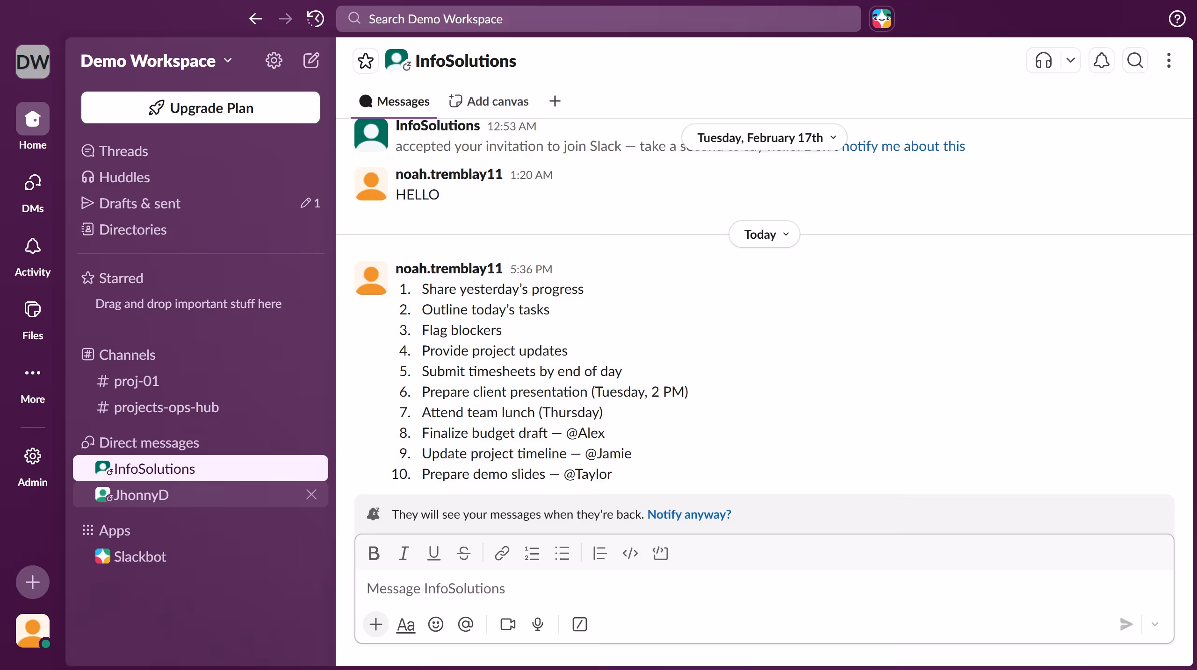The width and height of the screenshot is (1197, 670).
Task: Select the DMs rail icon
Action: coord(33,193)
